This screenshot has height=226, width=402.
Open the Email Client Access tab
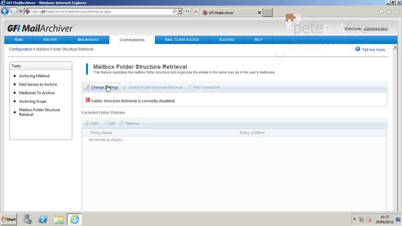pos(182,40)
